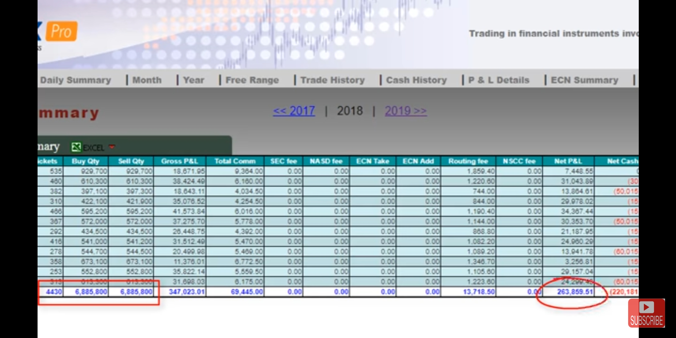
Task: Open the Cash History tab
Action: (x=416, y=80)
